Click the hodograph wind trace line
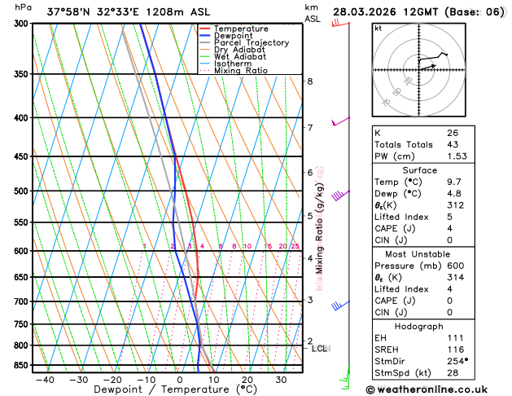The height and width of the screenshot is (396, 512). click(x=434, y=57)
